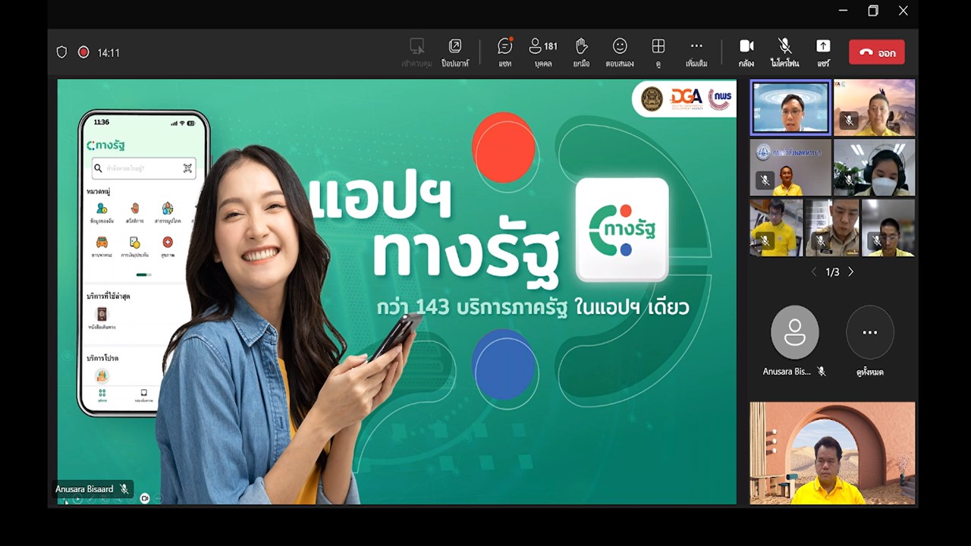This screenshot has height=546, width=971.
Task: Click the red recording indicator
Action: click(83, 52)
